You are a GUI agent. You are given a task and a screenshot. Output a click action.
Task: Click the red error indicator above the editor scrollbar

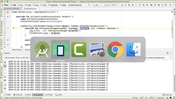[172, 12]
